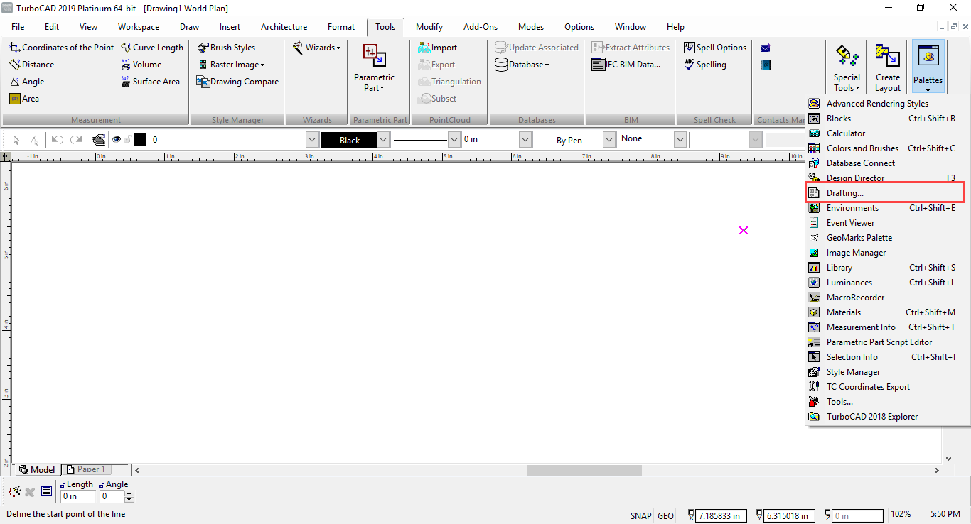Launch Drawing Compare tool
This screenshot has width=971, height=524.
tap(238, 82)
